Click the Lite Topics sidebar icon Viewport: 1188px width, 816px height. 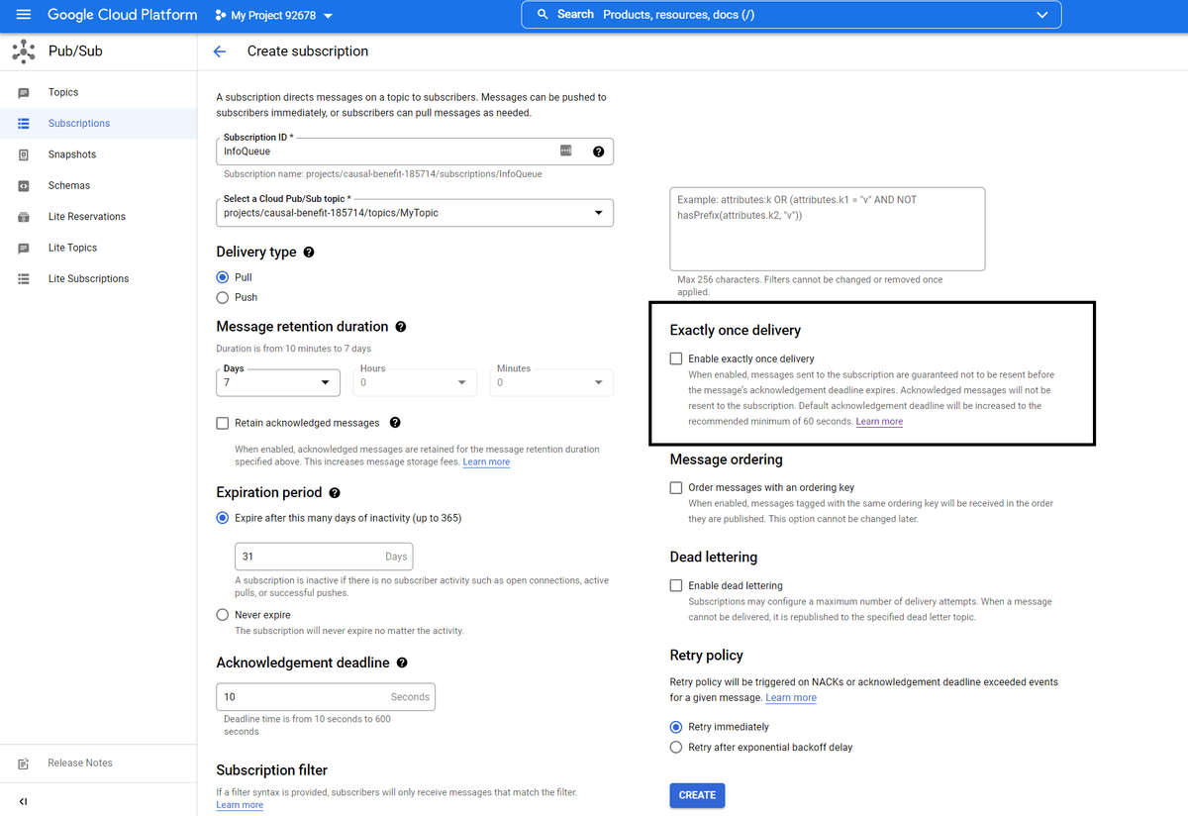click(24, 249)
